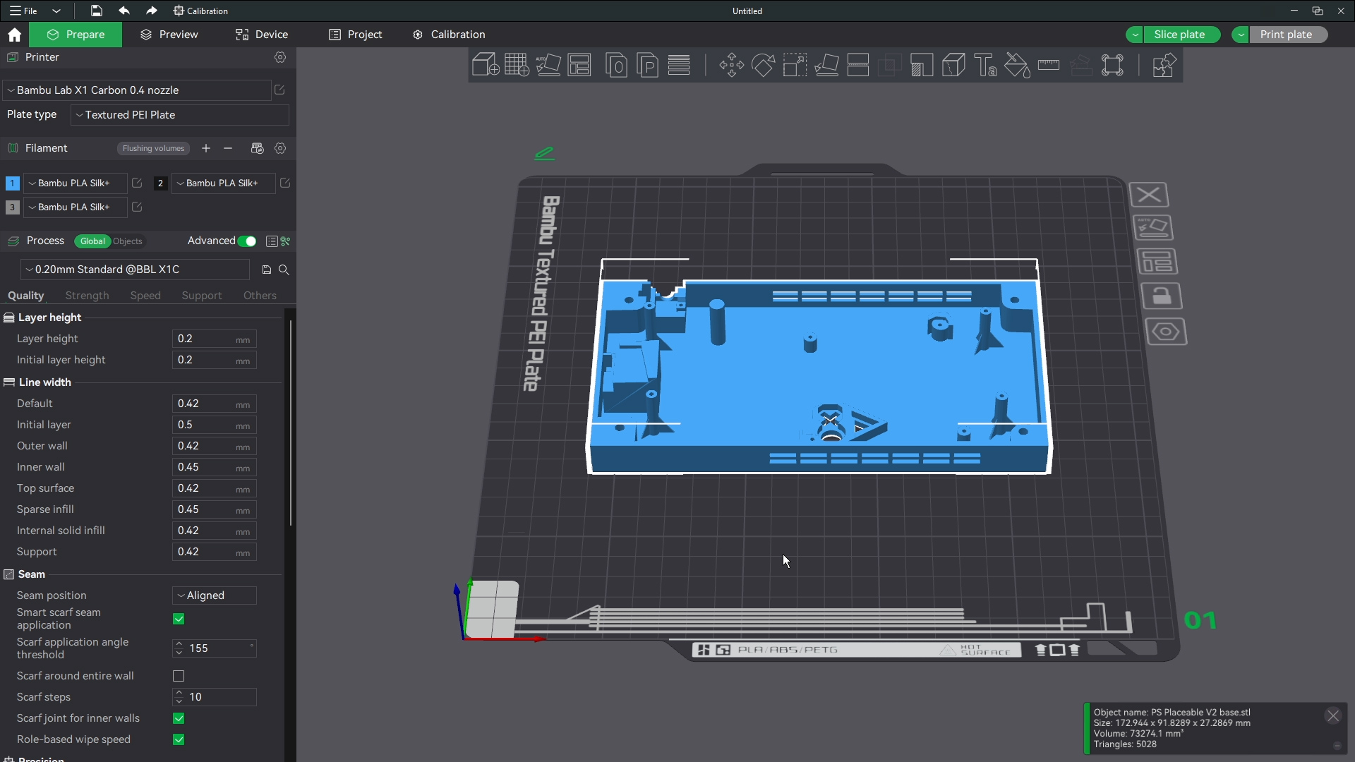Screen dimensions: 1355x762
Task: Click the Slice plate button
Action: (x=1179, y=35)
